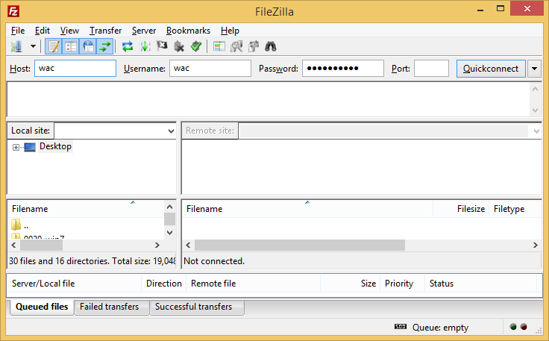Screen dimensions: 549x341
Task: Click the queue size indicator icon
Action: point(401,327)
